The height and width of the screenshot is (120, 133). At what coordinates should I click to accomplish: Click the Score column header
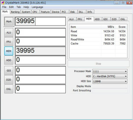click(121, 27)
